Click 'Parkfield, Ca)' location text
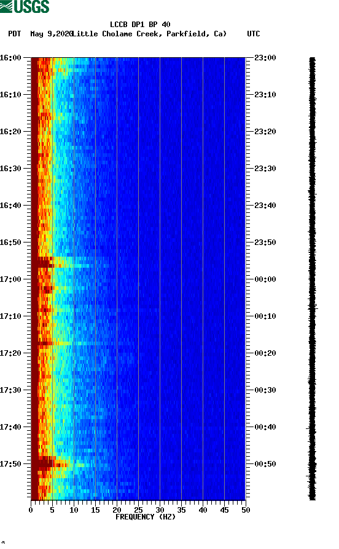 [x=197, y=34]
